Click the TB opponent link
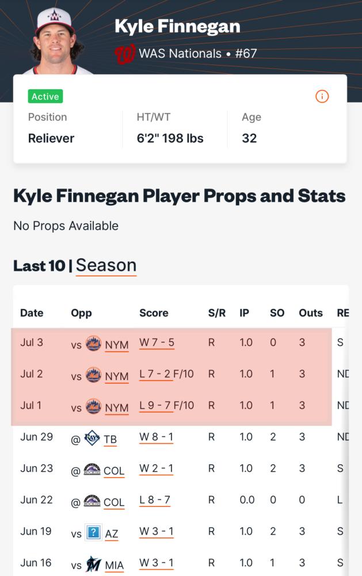Viewport: 362px width, 576px height. [x=110, y=439]
